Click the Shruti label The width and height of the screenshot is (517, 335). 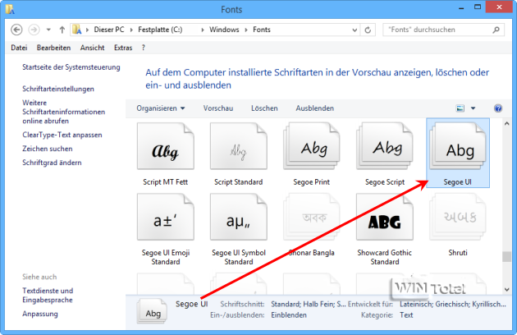[x=458, y=253]
